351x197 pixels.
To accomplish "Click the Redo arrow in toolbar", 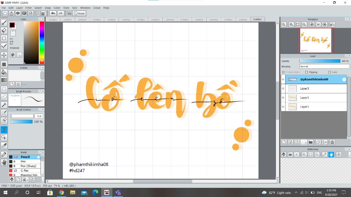I will [60, 13].
